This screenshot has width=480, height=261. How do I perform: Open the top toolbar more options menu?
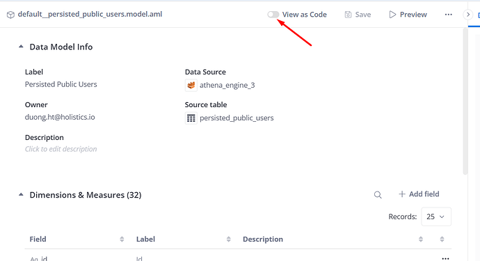449,15
